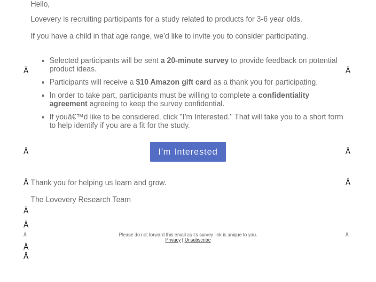Click the Â character right of I'm Interested button

[x=348, y=151]
